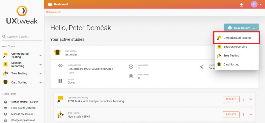This screenshot has height=123, width=265.
Task: Click the Session Recording sidebar icon
Action: tap(5, 64)
